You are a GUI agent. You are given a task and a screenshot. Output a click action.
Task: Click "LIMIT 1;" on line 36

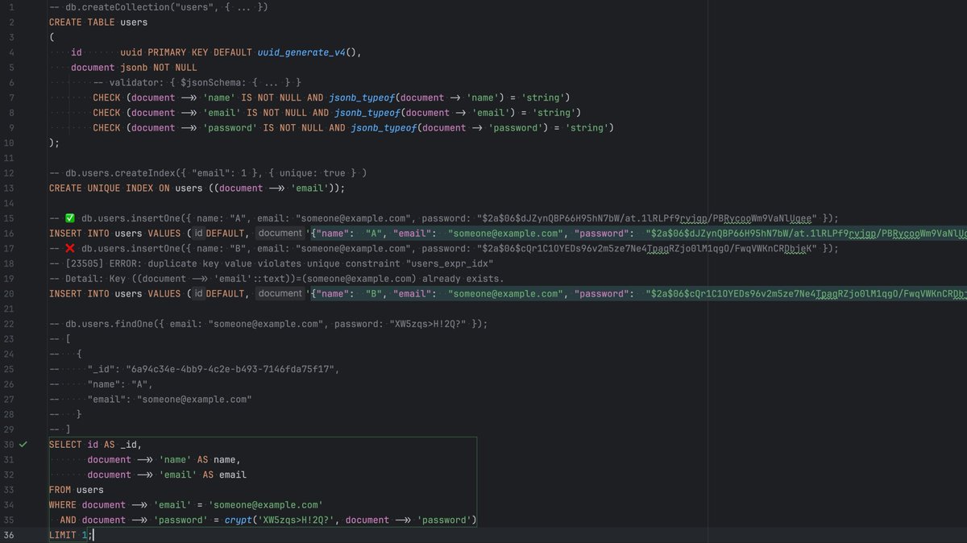point(71,535)
